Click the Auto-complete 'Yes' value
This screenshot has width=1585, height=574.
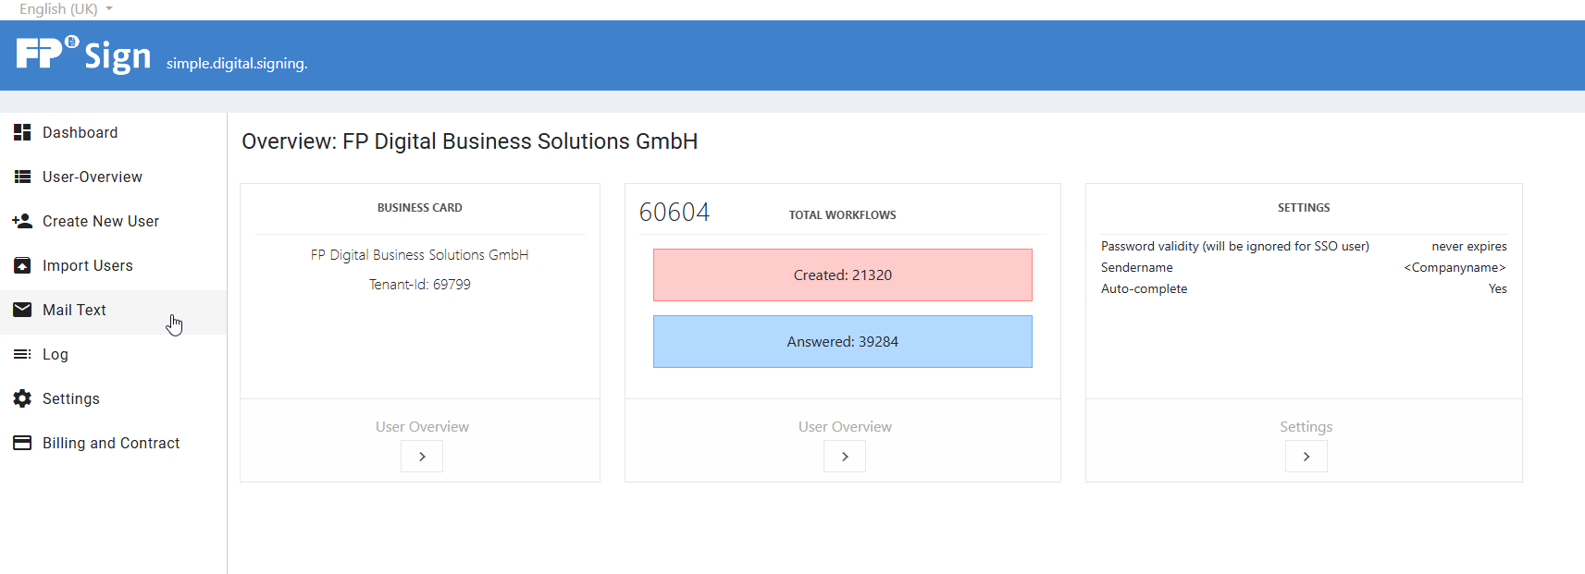click(1498, 289)
